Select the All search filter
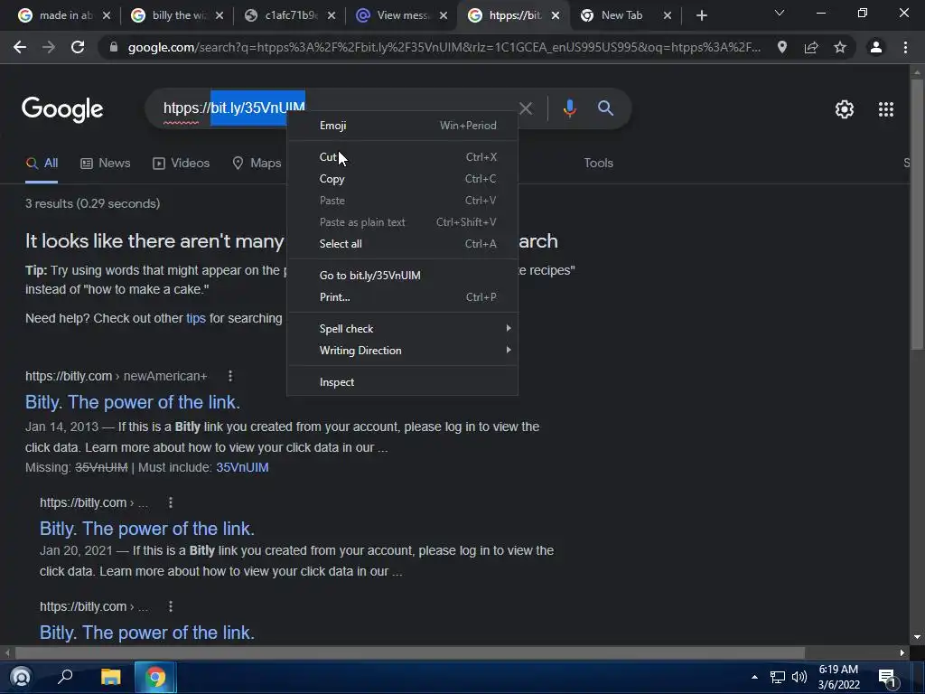Viewport: 925px width, 694px height. (42, 164)
